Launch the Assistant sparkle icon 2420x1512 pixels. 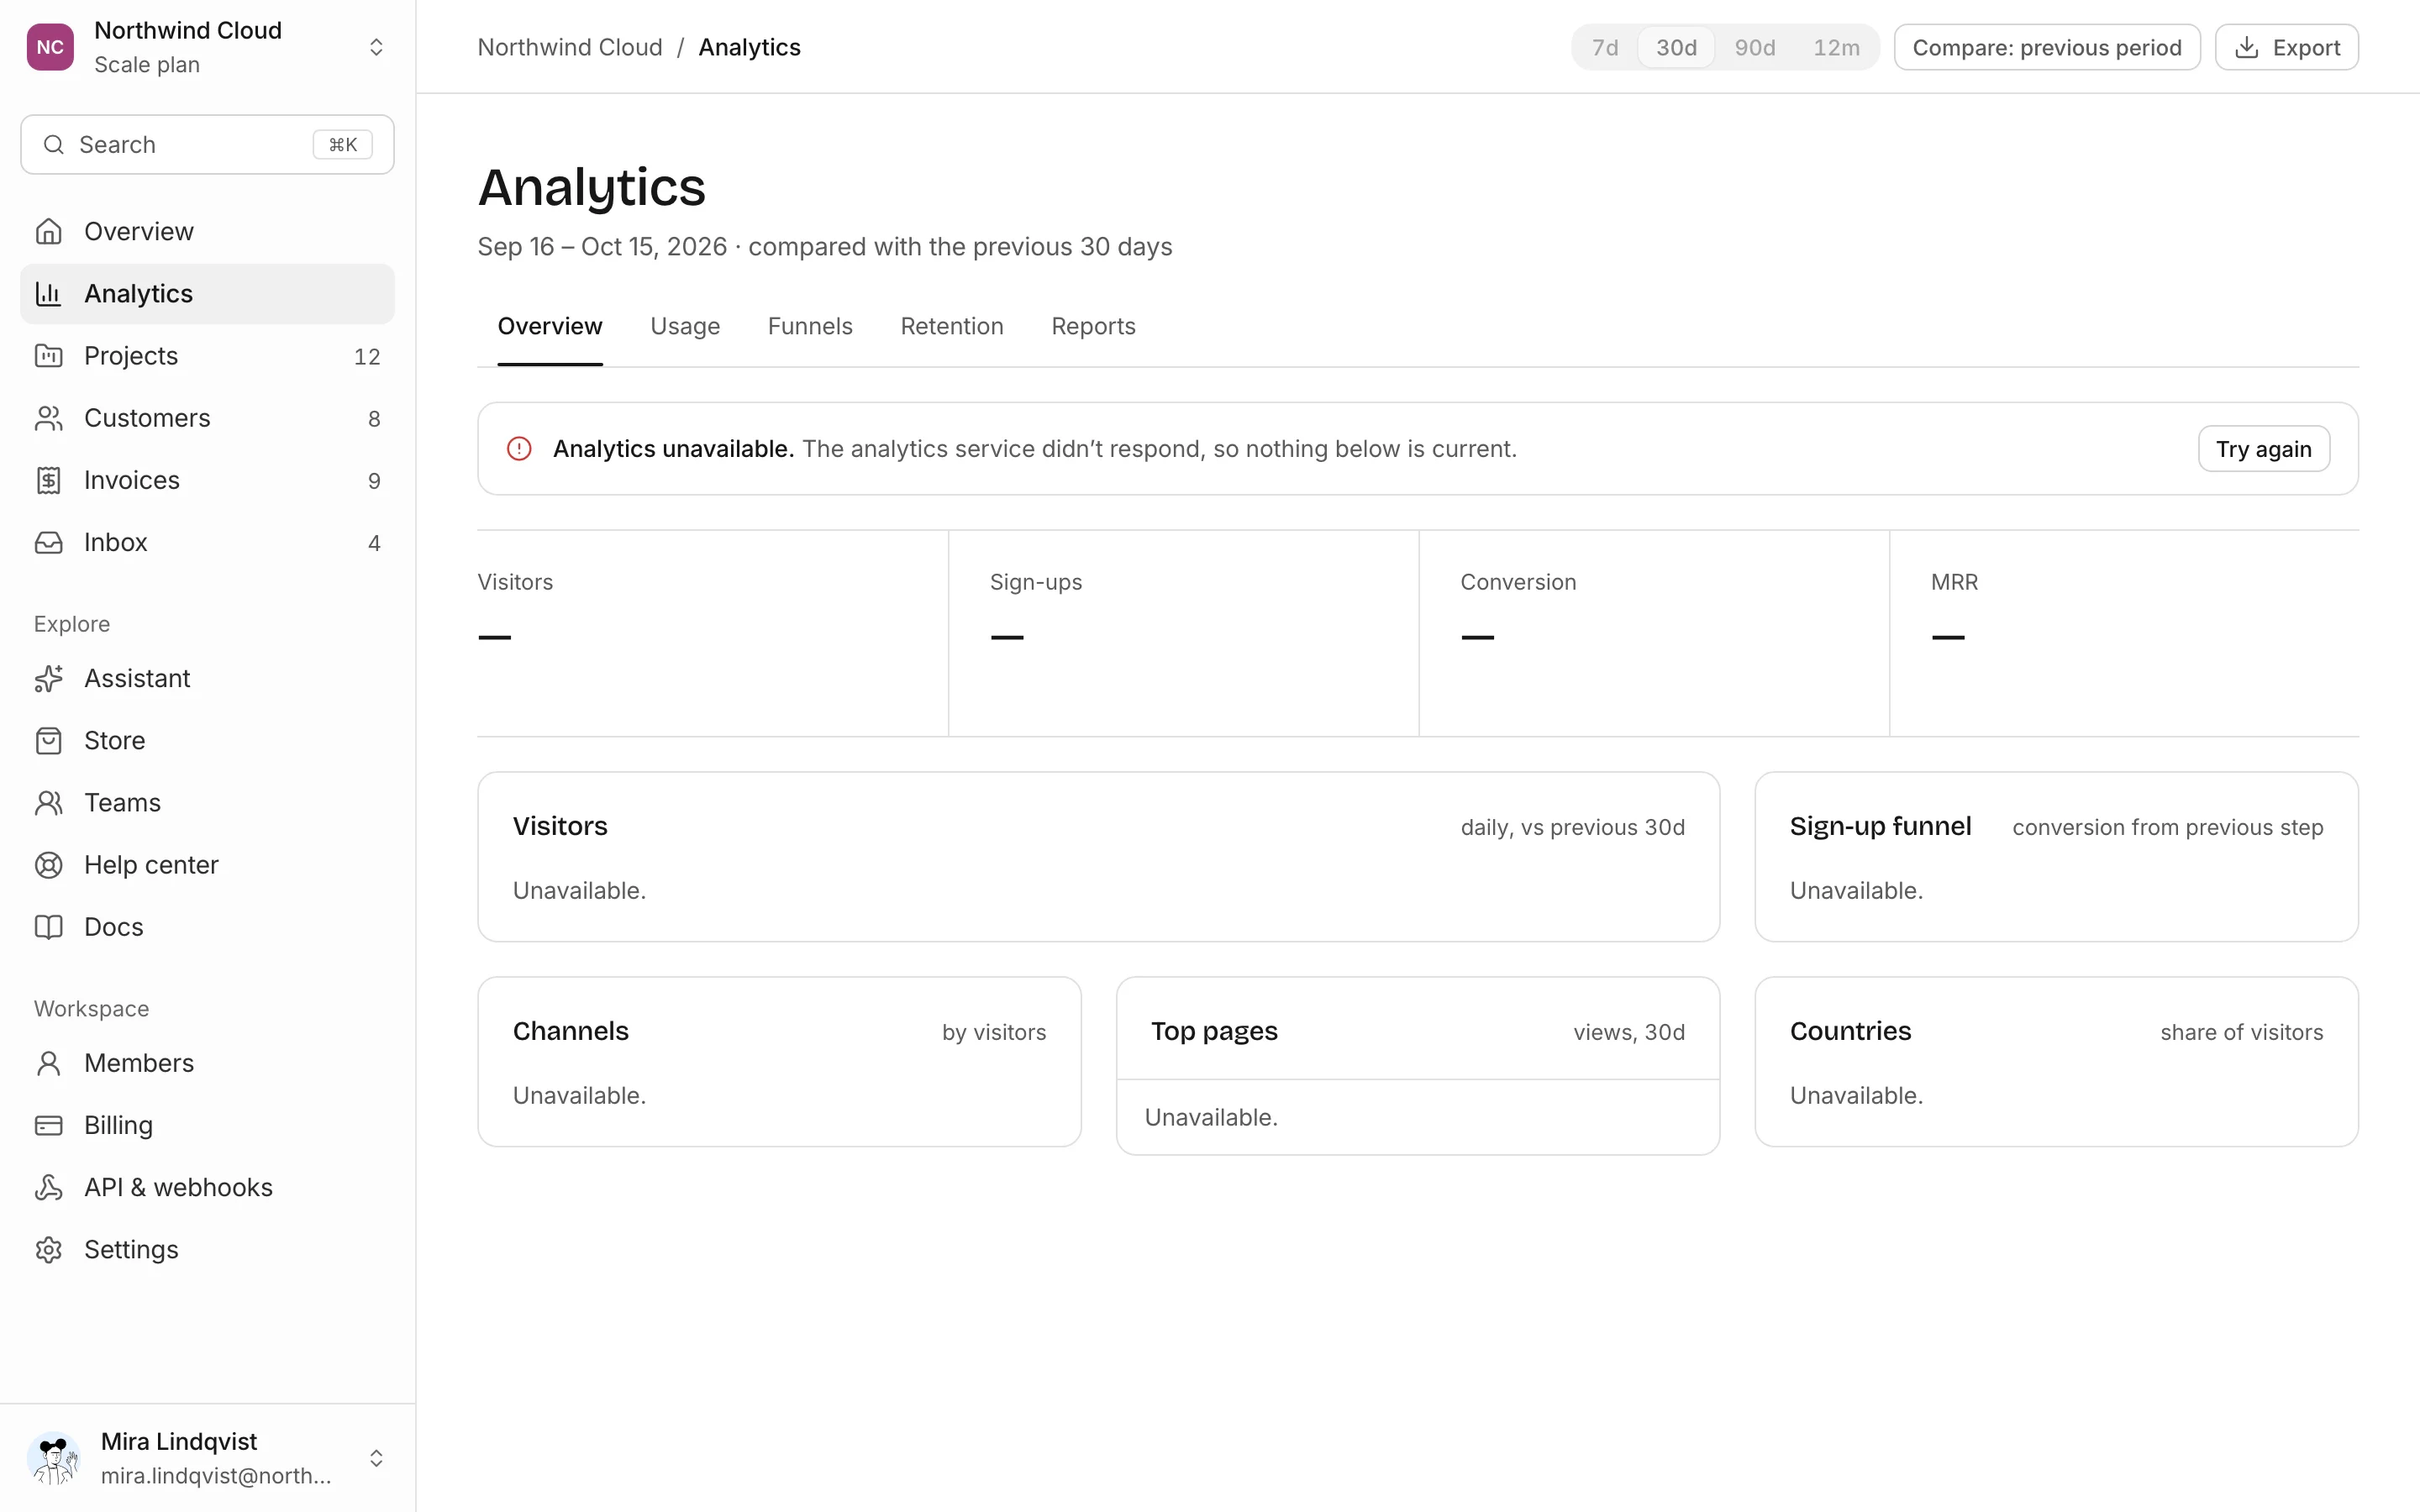pyautogui.click(x=48, y=678)
